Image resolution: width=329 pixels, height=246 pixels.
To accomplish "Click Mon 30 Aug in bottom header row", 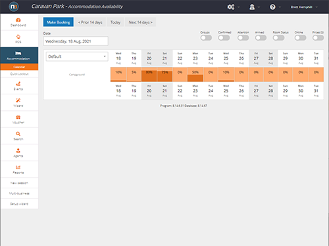I will coord(301,91).
